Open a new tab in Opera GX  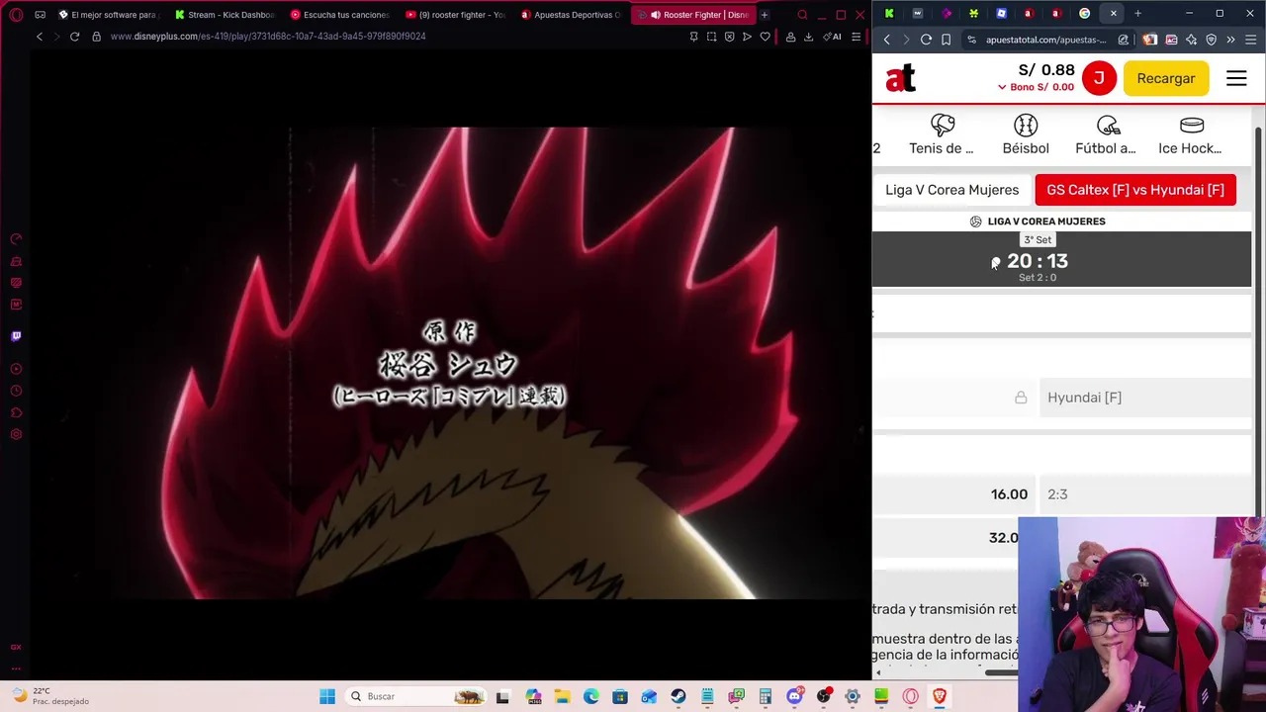tap(765, 15)
